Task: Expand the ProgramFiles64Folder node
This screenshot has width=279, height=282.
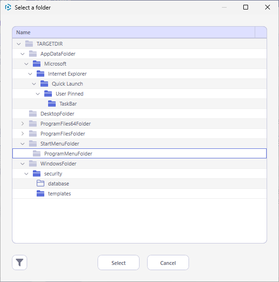Action: tap(22, 124)
